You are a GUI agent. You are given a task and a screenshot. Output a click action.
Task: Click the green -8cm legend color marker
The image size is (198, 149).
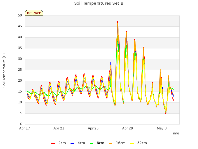(92, 143)
